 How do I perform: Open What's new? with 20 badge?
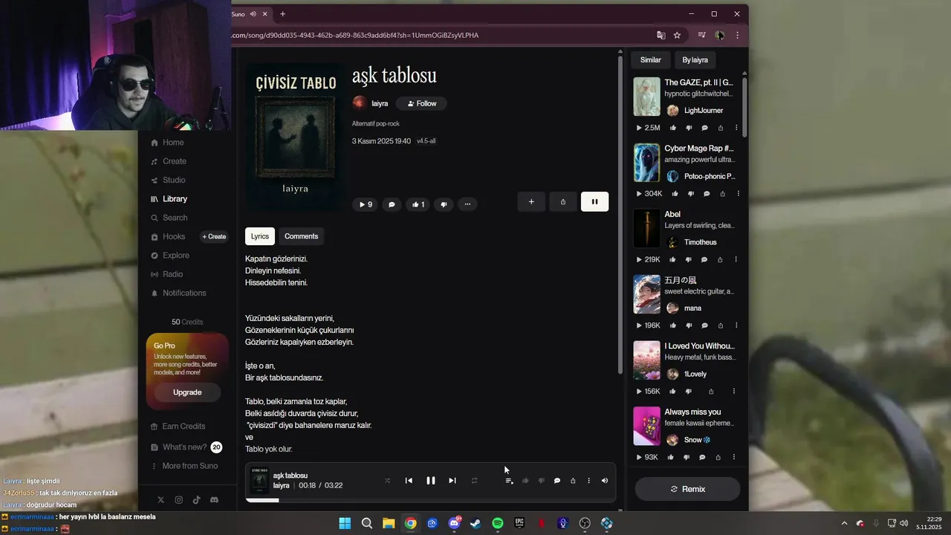186,447
